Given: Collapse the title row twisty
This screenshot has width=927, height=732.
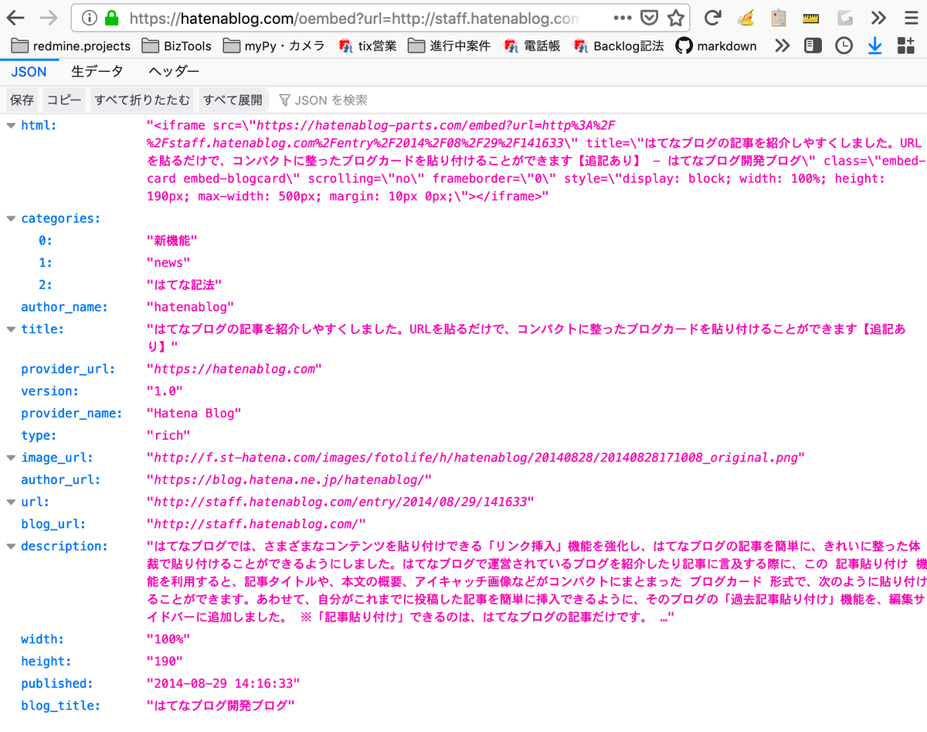Looking at the screenshot, I should [x=11, y=329].
